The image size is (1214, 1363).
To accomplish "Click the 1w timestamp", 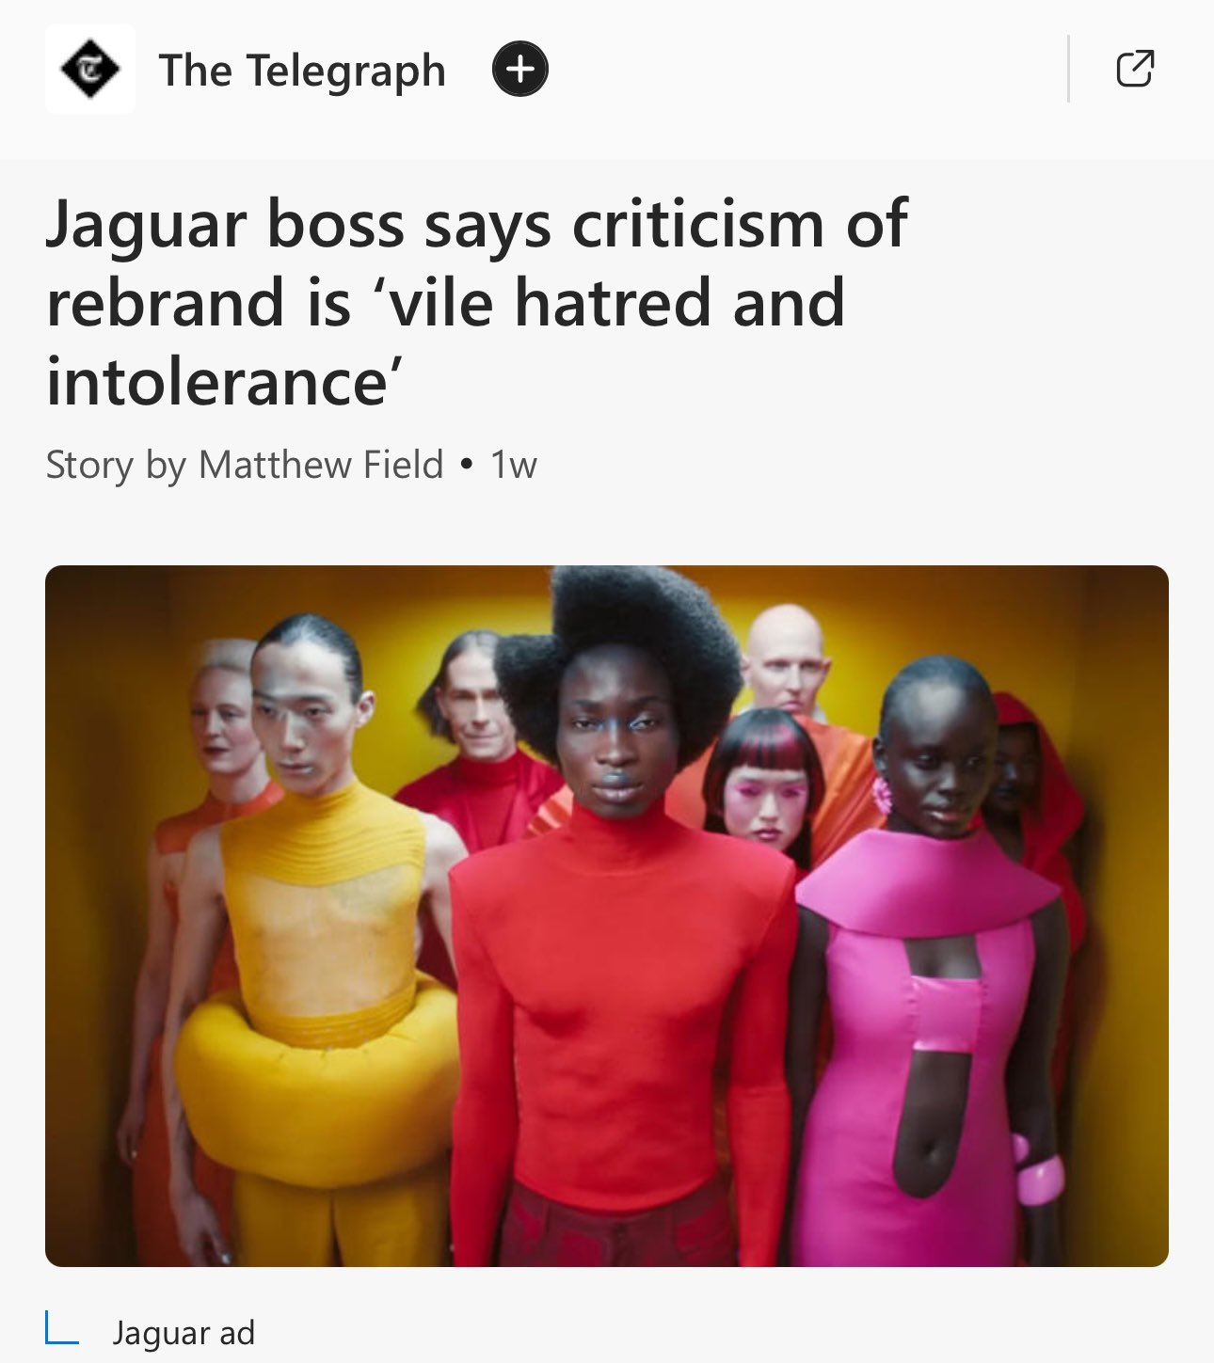I will [514, 466].
